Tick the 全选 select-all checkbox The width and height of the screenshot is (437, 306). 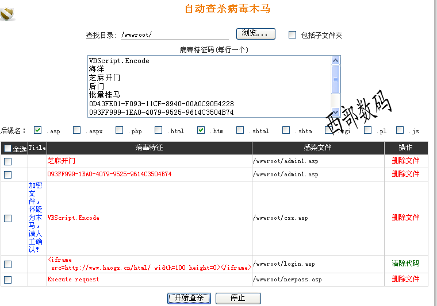click(x=7, y=149)
